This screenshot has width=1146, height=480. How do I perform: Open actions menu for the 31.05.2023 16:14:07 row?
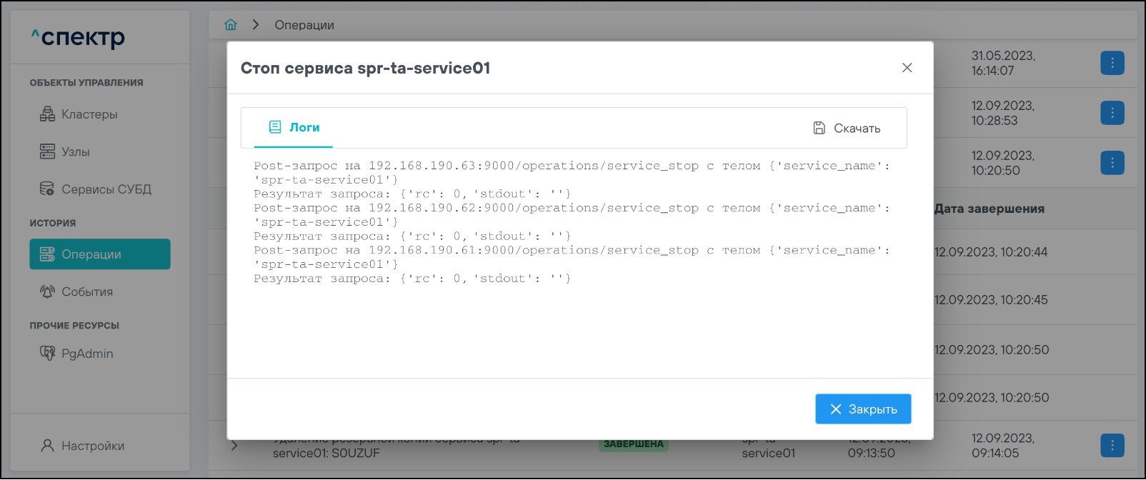(1112, 63)
